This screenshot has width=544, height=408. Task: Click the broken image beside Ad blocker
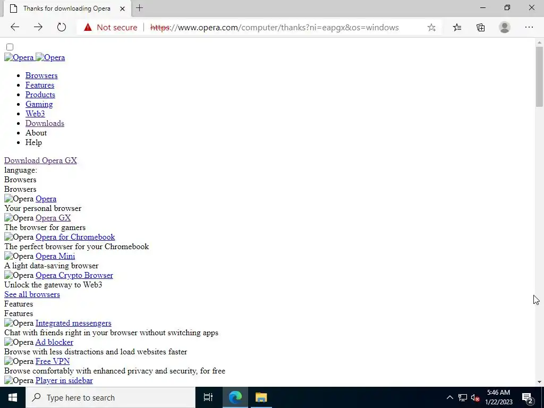point(19,342)
